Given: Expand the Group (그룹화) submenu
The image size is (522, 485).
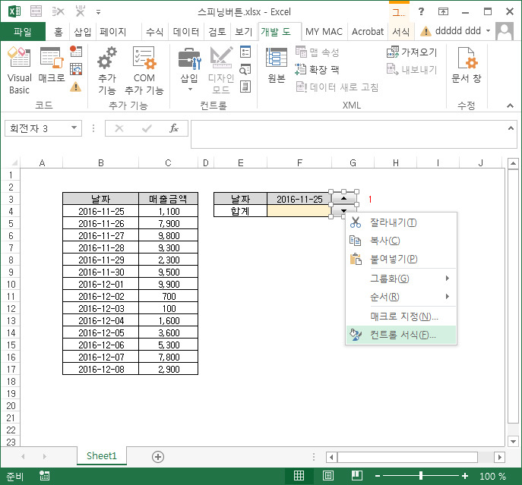Looking at the screenshot, I should (401, 279).
